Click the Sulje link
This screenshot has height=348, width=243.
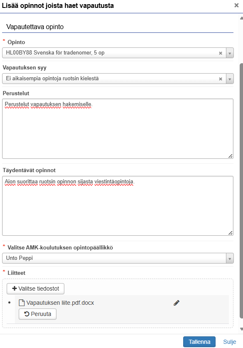click(x=229, y=342)
